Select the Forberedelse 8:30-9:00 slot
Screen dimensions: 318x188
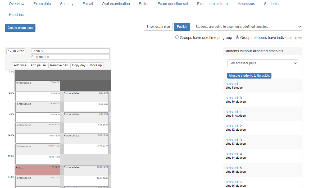point(38,107)
